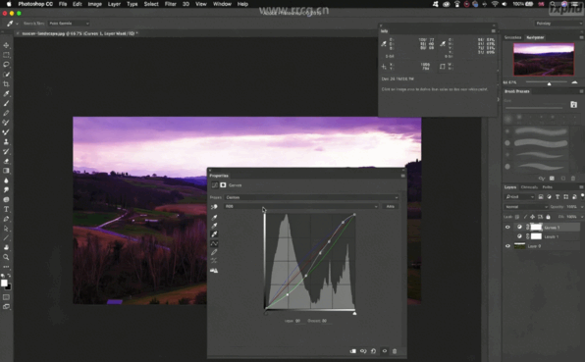
Task: Select the Levels 1 layer mask thumbnail
Action: click(536, 236)
